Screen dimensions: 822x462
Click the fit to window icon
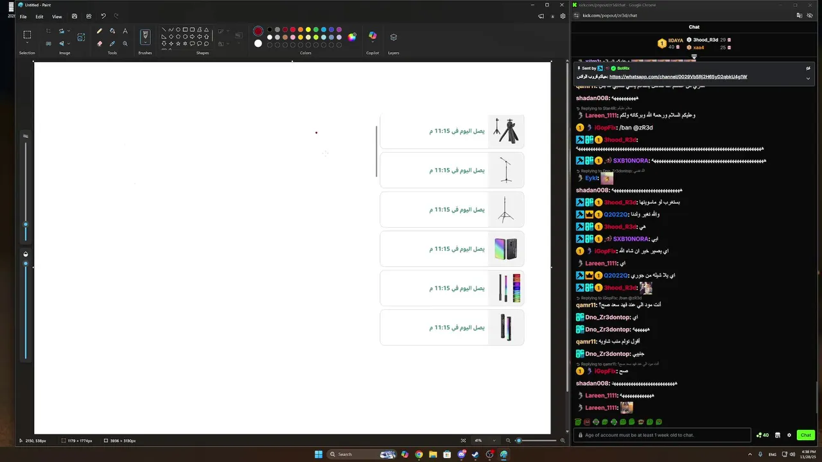(464, 441)
